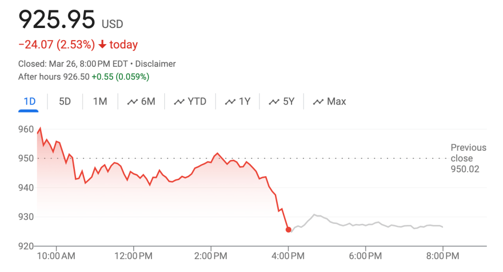Click the 925.95 price heading
503x272 pixels.
coord(56,20)
